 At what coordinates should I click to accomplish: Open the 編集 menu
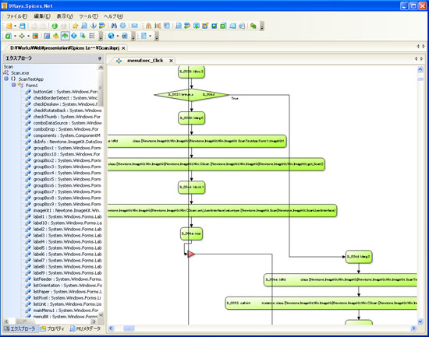pos(42,16)
